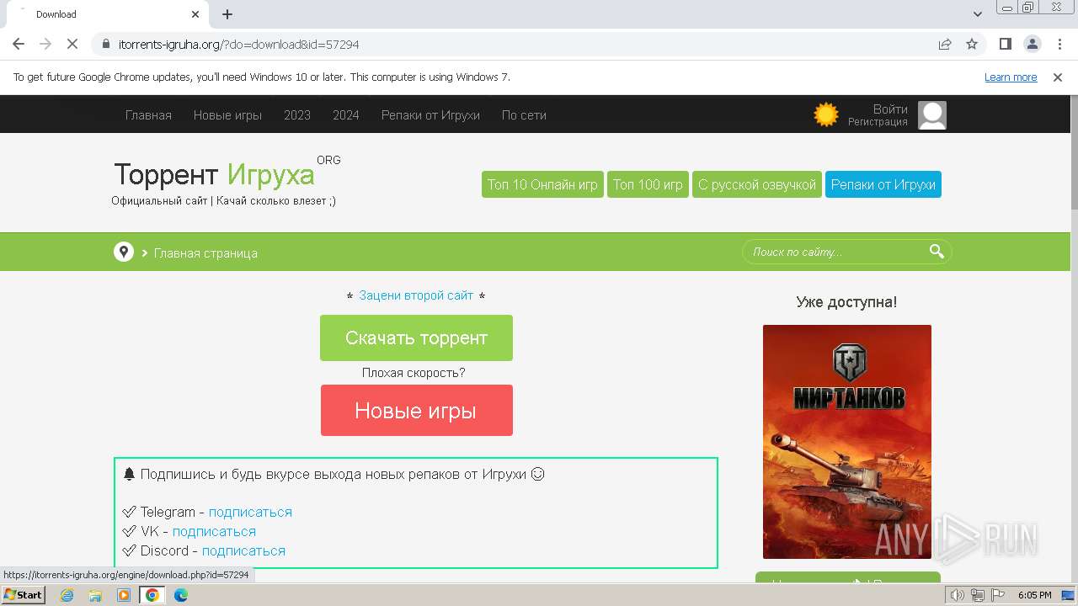Open Learn more link in update notice
The height and width of the screenshot is (606, 1078).
1011,77
